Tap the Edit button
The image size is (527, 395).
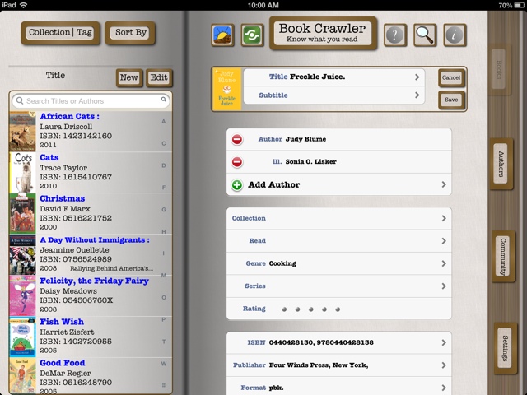pyautogui.click(x=159, y=77)
